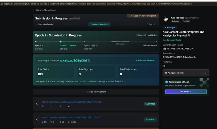Click the Epoch 1 timeline marker
This screenshot has width=217, height=129.
point(36,42)
